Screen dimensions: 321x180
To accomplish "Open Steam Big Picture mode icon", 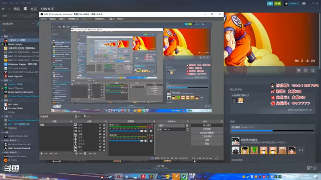I will pos(304,4).
